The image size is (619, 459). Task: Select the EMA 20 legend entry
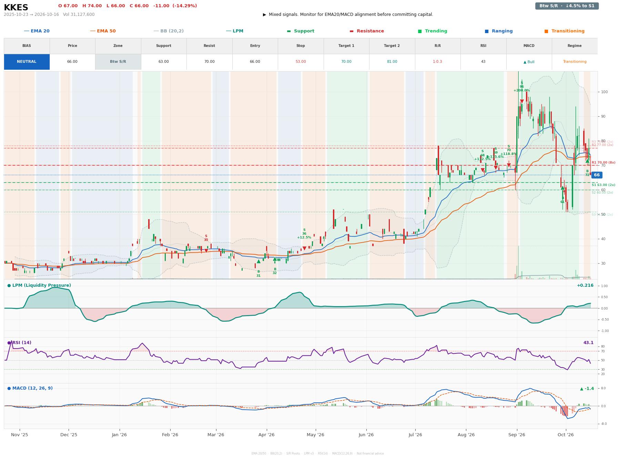tap(37, 31)
